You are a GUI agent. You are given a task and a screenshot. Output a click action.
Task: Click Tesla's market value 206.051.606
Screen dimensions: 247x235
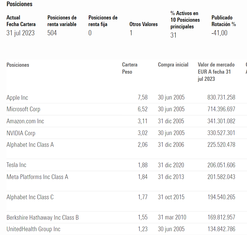(221, 165)
